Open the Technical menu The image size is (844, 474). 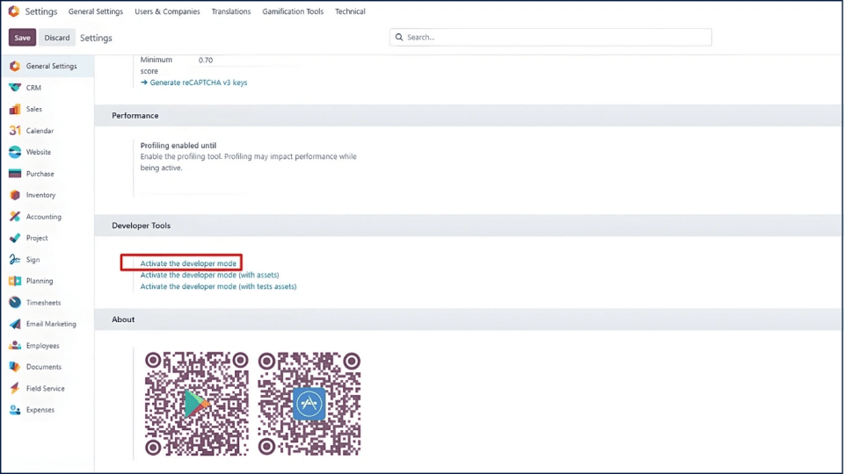(350, 11)
